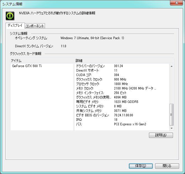Viewport: 185px width, 174px height.
Task: Click the システム ビデオ メモリ label
Action: 90,106
